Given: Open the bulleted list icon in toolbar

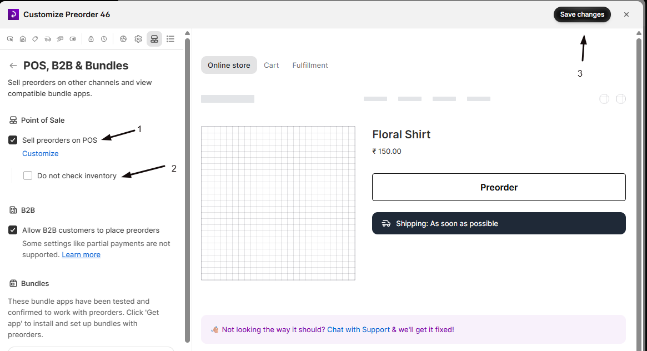Looking at the screenshot, I should 170,39.
